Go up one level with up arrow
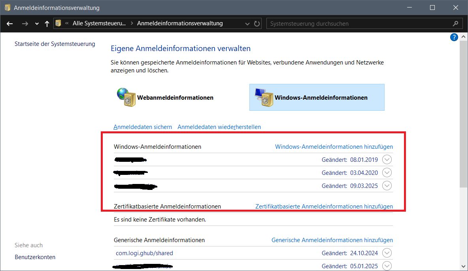468x271 pixels. 47,24
